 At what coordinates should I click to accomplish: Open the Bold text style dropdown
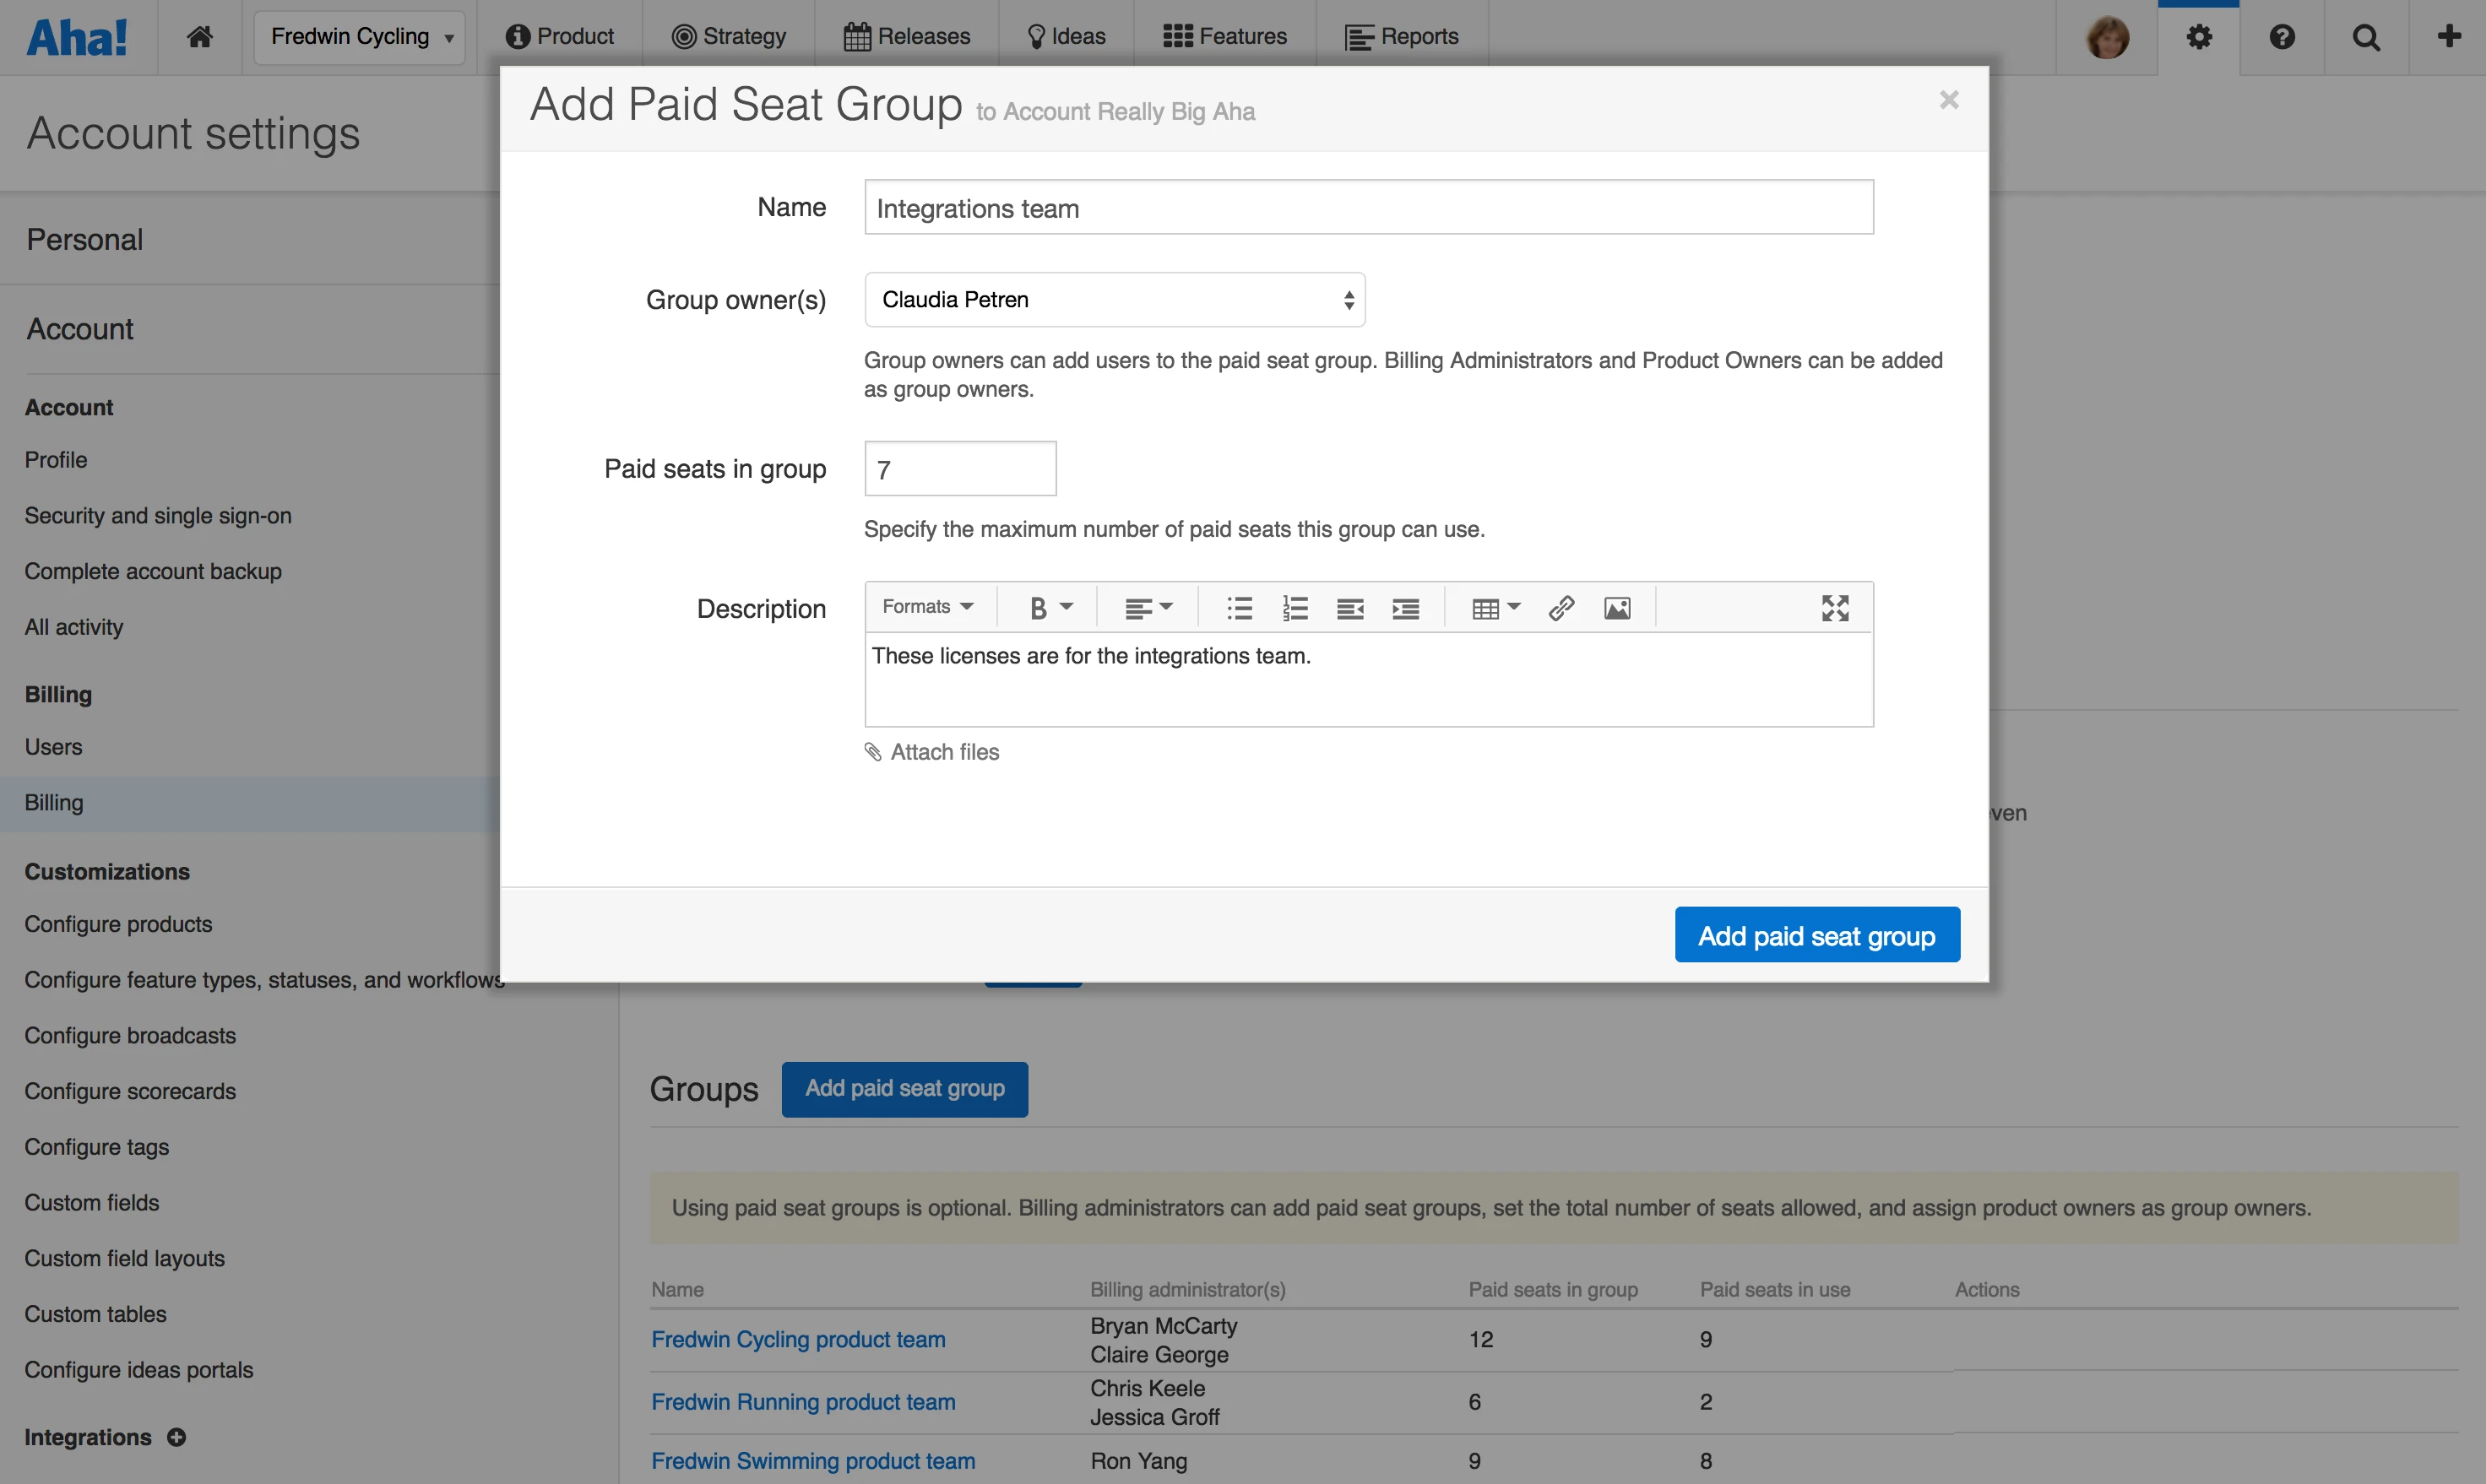(x=1050, y=607)
